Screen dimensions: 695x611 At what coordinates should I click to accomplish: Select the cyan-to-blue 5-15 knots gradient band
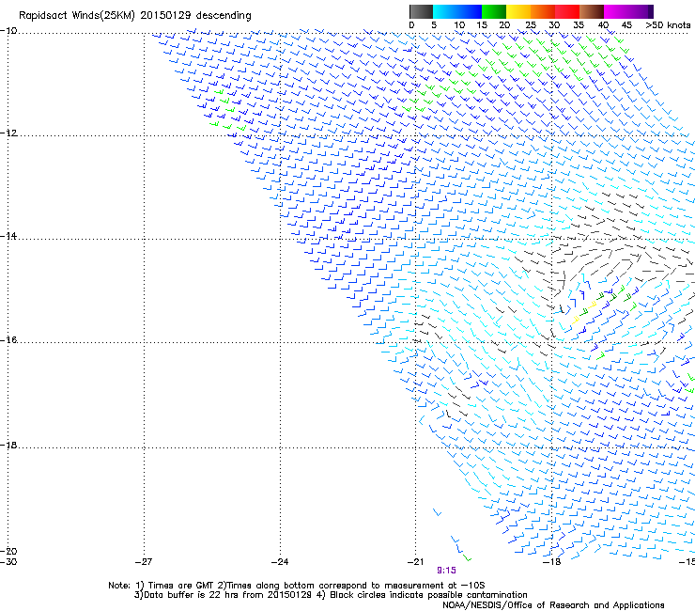point(457,11)
